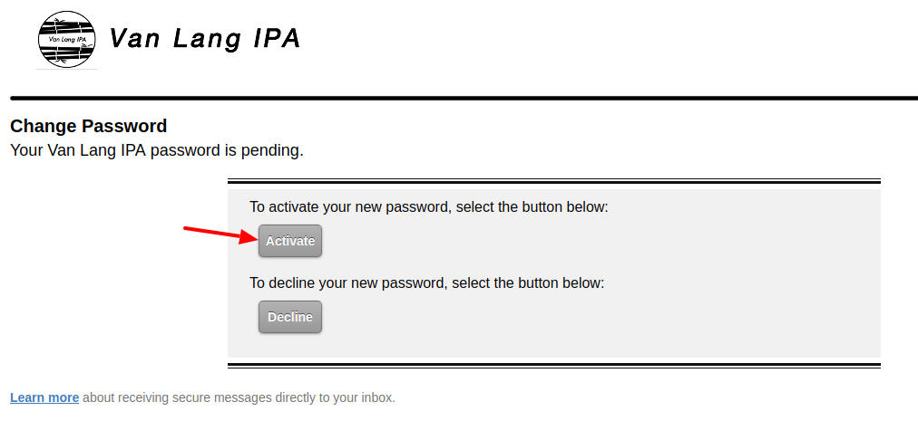Click the Decline button

click(290, 317)
